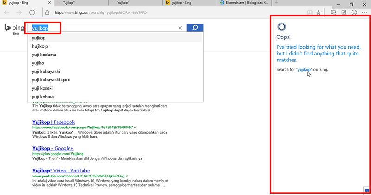Click 'yujikop' link in Cortana pane

click(x=304, y=70)
